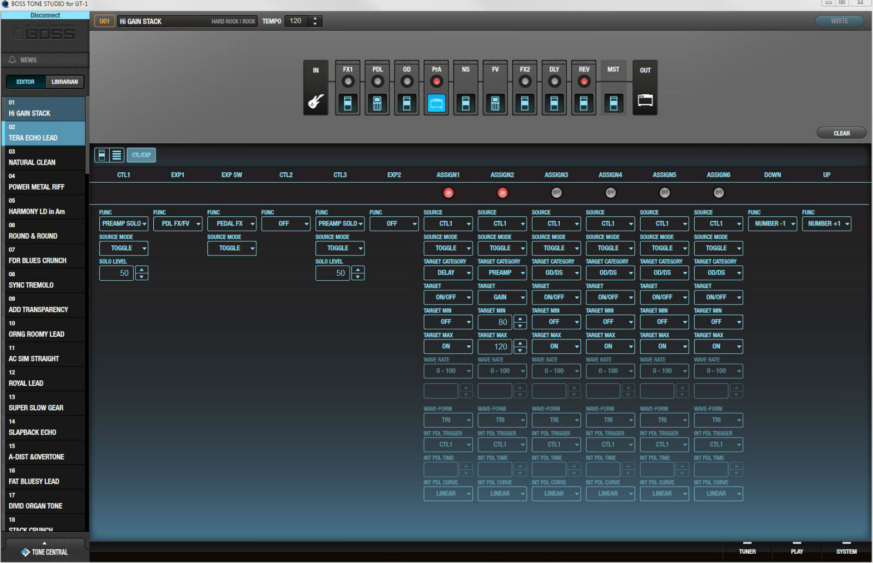Open the REV reverb block icon
Screen dimensions: 873x563
point(583,103)
